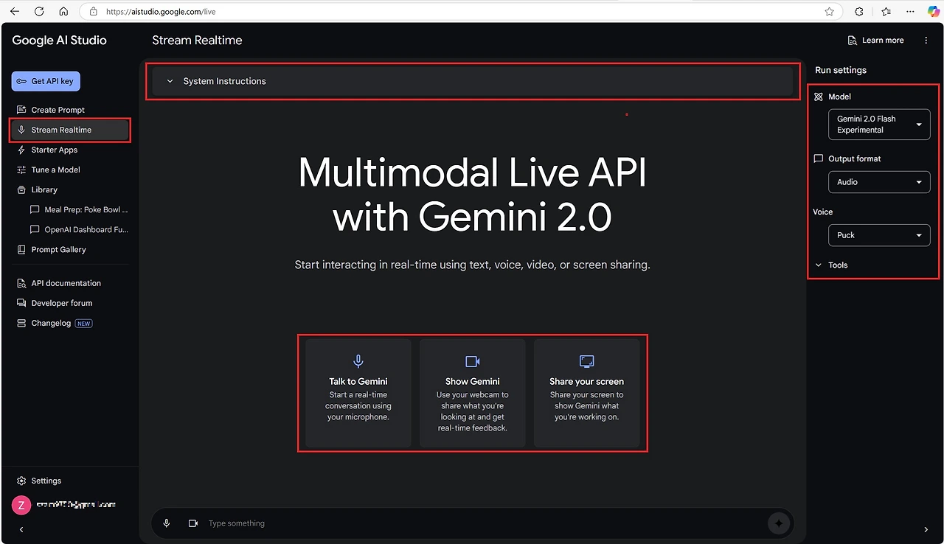The height and width of the screenshot is (544, 944).
Task: Choose the Show Gemini webcam card
Action: pos(473,393)
